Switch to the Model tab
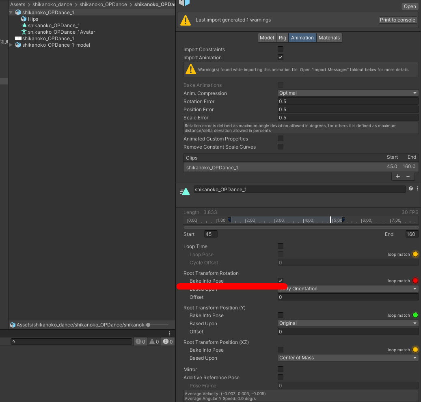Viewport: 421px width, 402px height. (x=267, y=38)
